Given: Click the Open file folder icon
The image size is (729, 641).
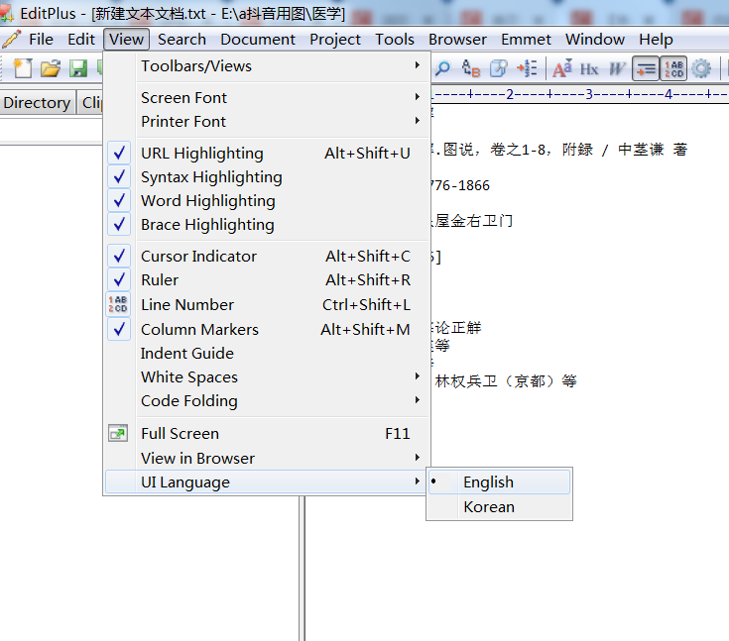Looking at the screenshot, I should pyautogui.click(x=51, y=68).
